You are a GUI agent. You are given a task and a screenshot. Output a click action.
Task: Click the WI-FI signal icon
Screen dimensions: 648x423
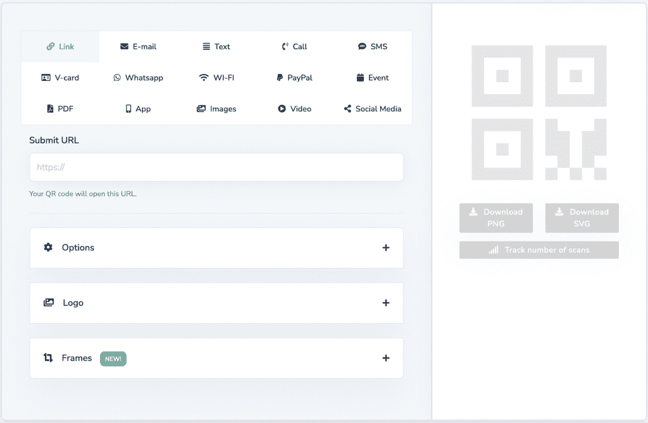(204, 78)
